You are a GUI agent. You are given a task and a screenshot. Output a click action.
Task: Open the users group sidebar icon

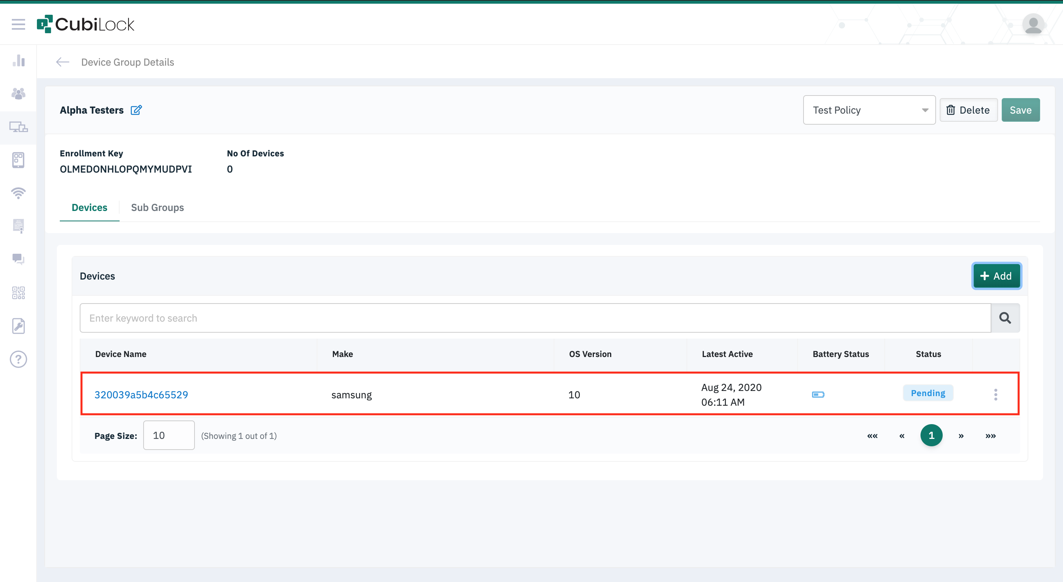pos(18,94)
